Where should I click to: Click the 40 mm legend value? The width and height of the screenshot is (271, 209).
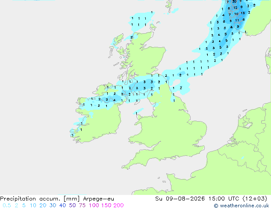click(x=62, y=206)
